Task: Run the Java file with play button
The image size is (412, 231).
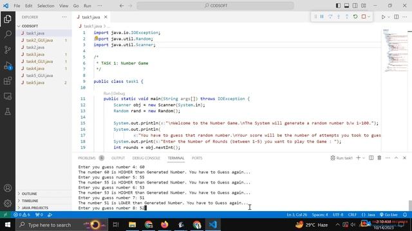Action: pos(384,17)
